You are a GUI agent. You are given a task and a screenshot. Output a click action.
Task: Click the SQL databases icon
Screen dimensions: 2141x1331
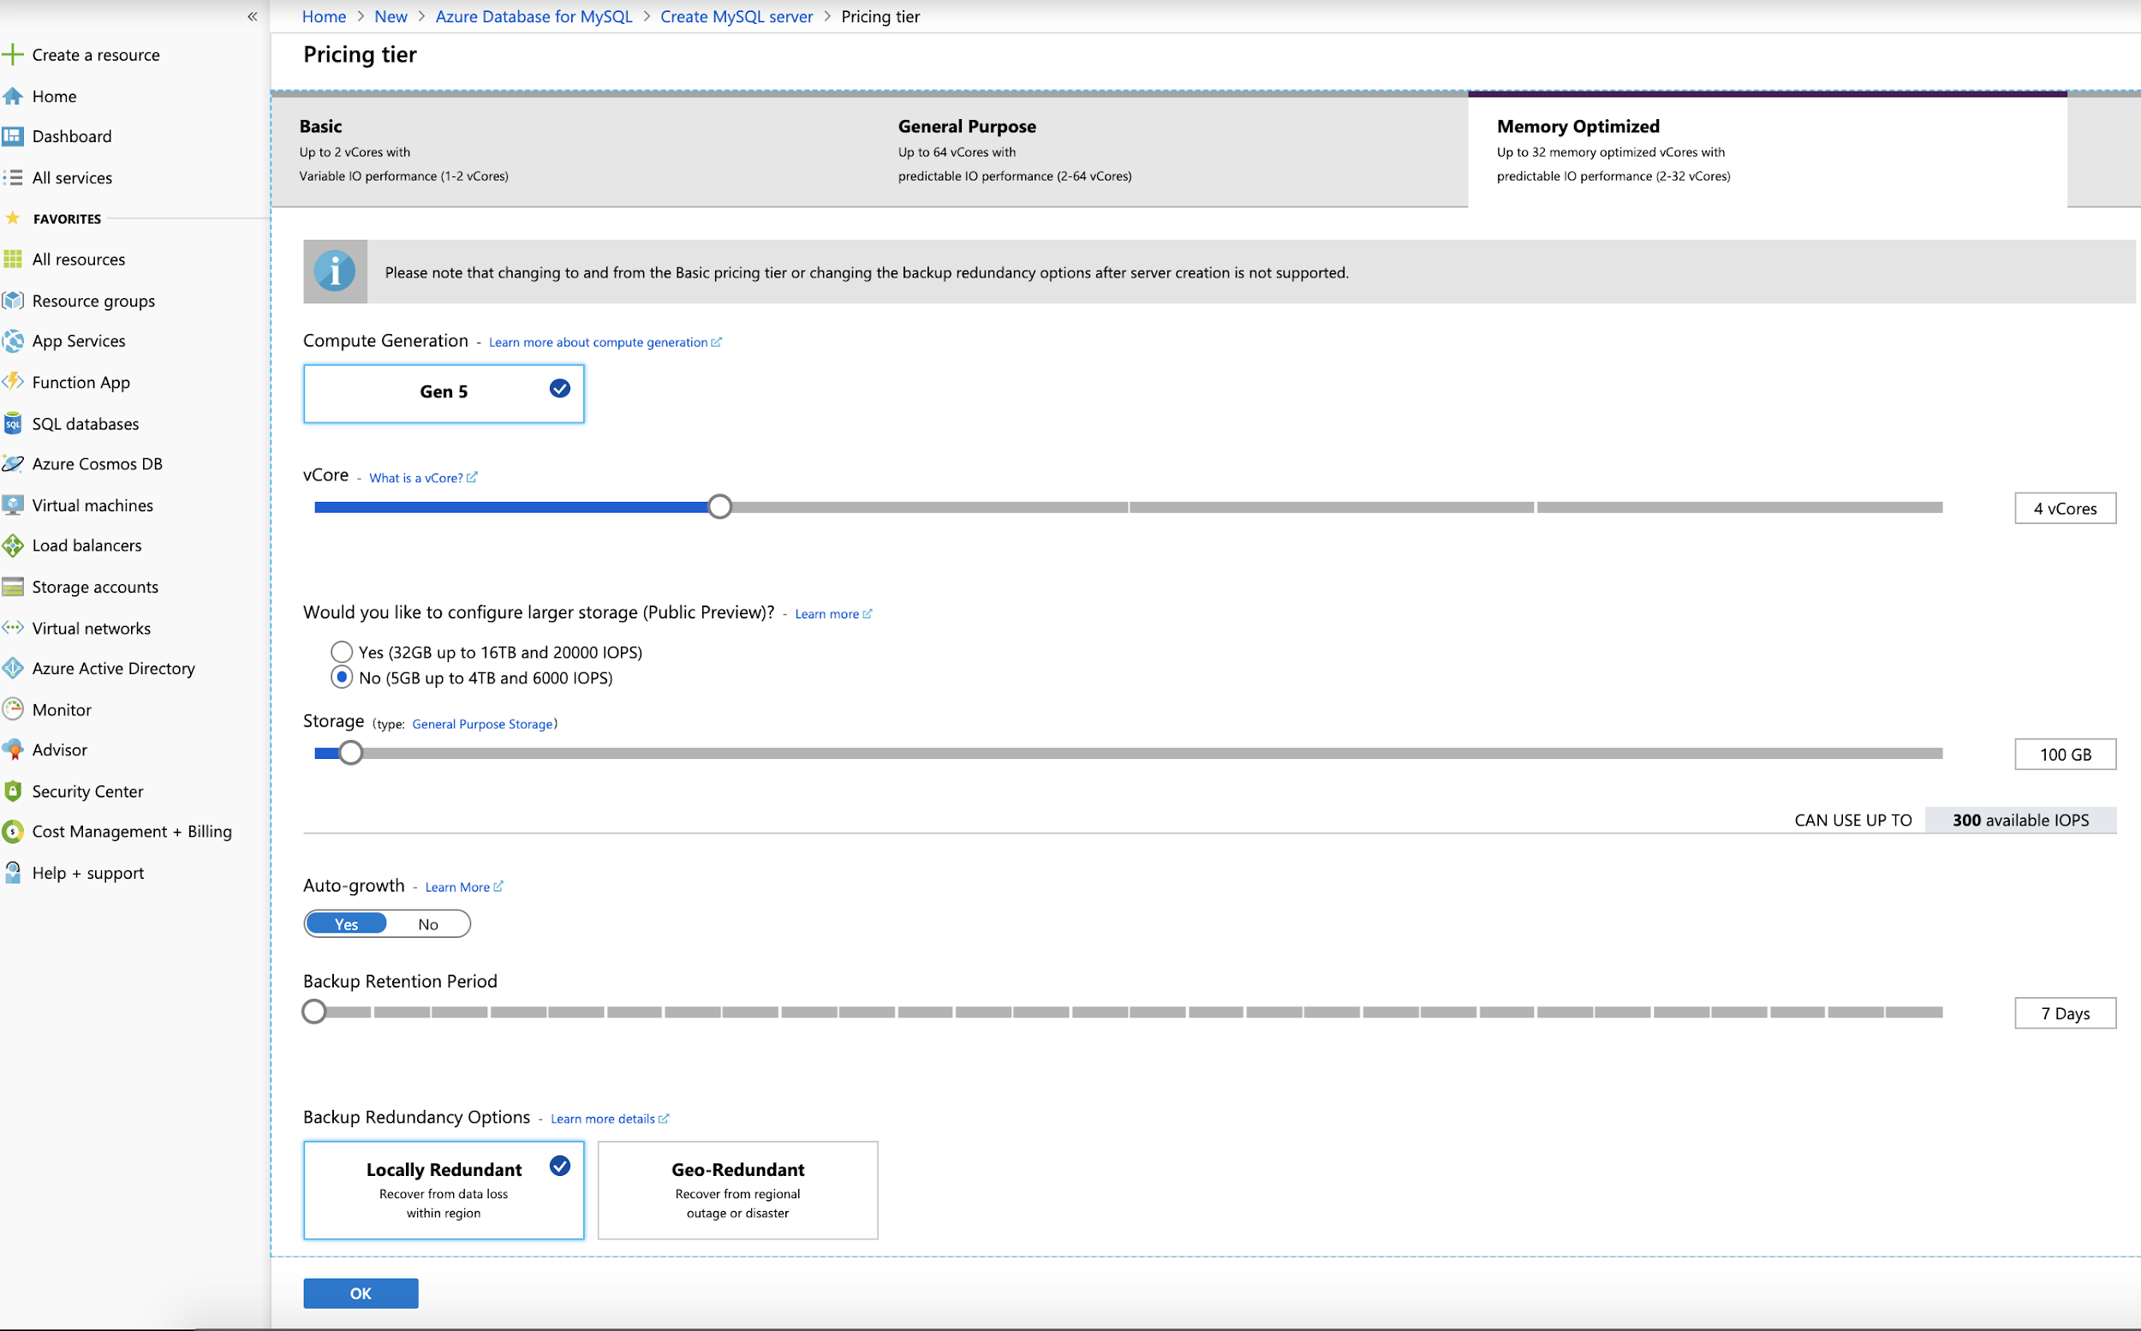click(12, 423)
